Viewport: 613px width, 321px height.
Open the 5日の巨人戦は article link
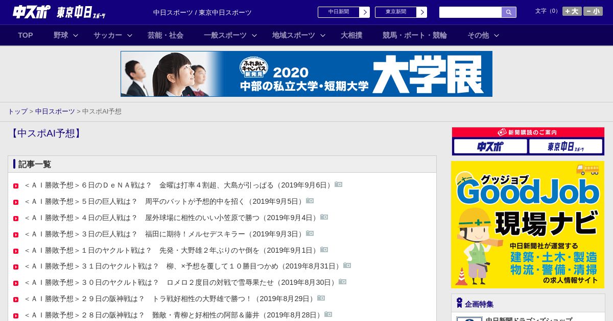click(x=164, y=201)
